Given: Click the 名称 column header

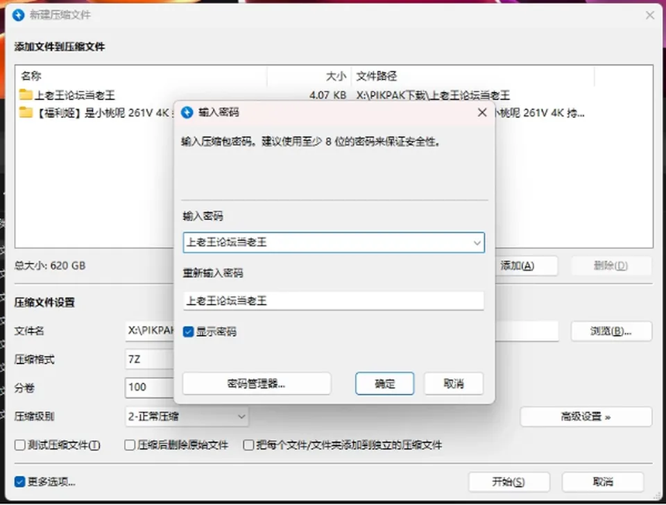Looking at the screenshot, I should click(x=142, y=76).
